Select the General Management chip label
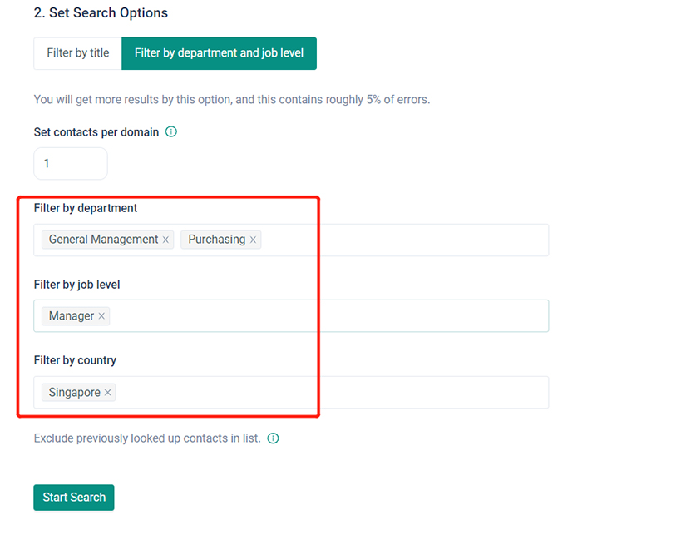Image resolution: width=686 pixels, height=545 pixels. point(103,240)
